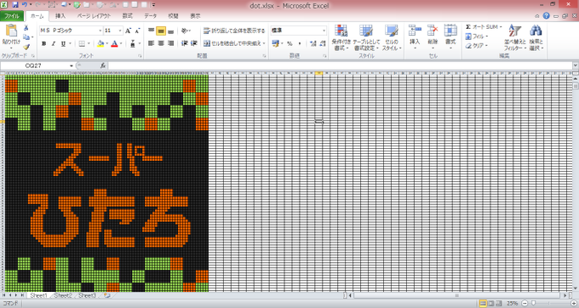Switch to the 挿入 (Insert) ribbon tab
Viewport: 579px width, 308px height.
pos(60,16)
